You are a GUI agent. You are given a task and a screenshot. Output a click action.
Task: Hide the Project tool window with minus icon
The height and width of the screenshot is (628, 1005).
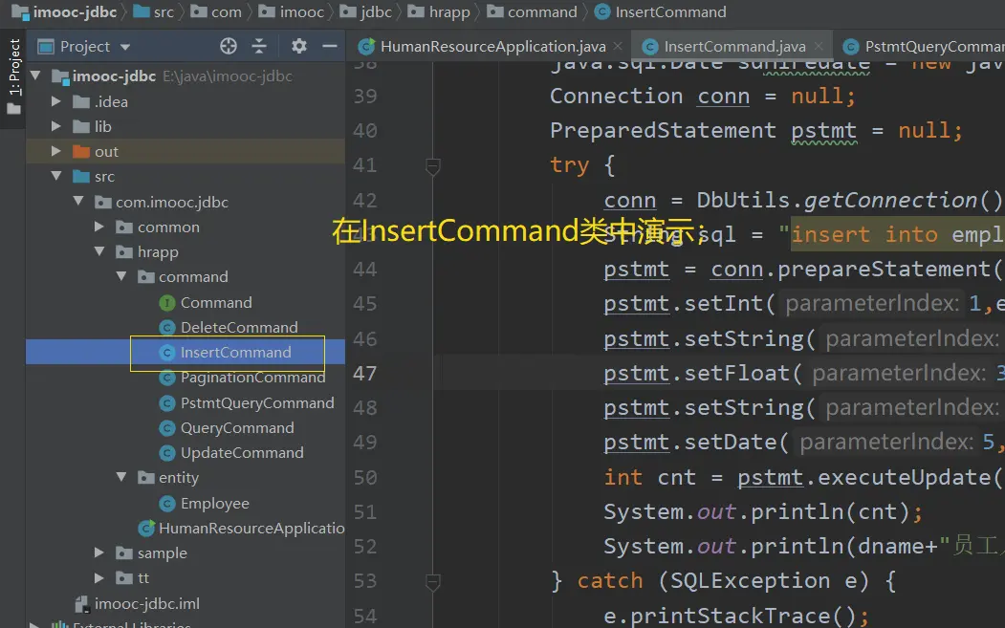[330, 46]
